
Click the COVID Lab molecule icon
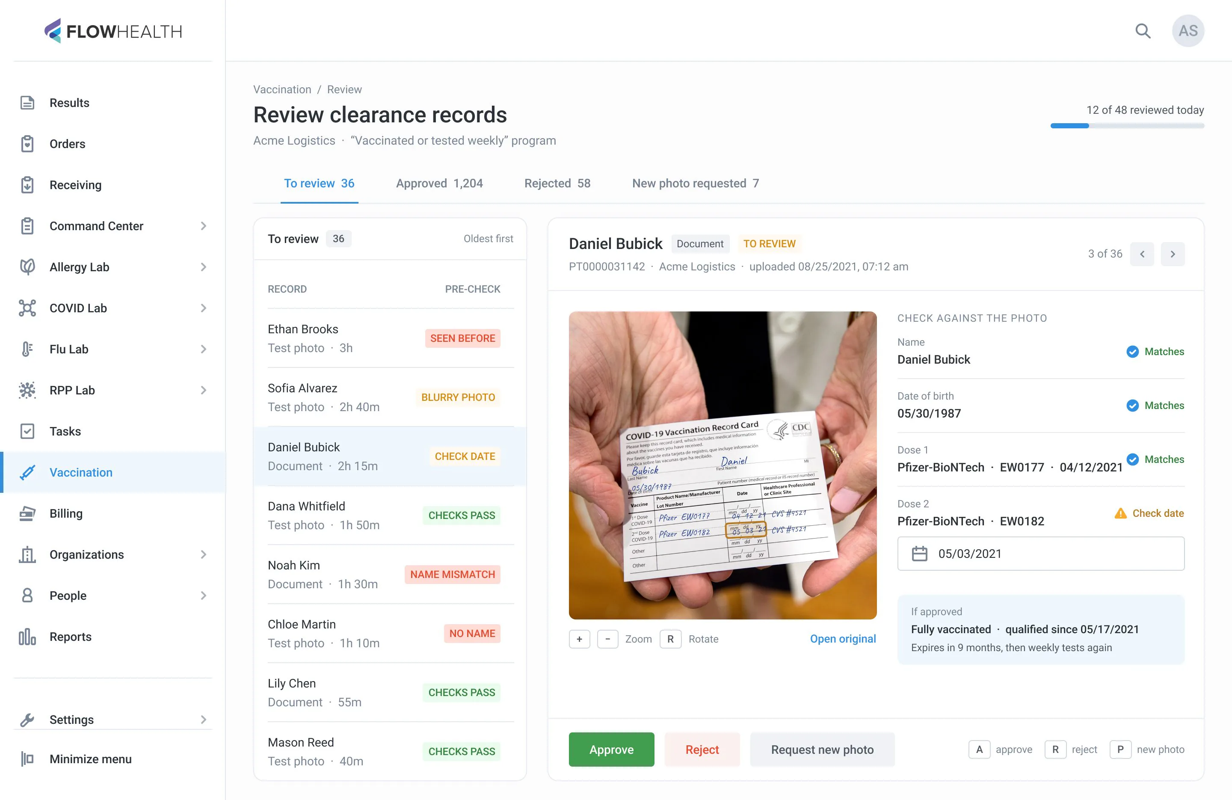click(x=27, y=308)
